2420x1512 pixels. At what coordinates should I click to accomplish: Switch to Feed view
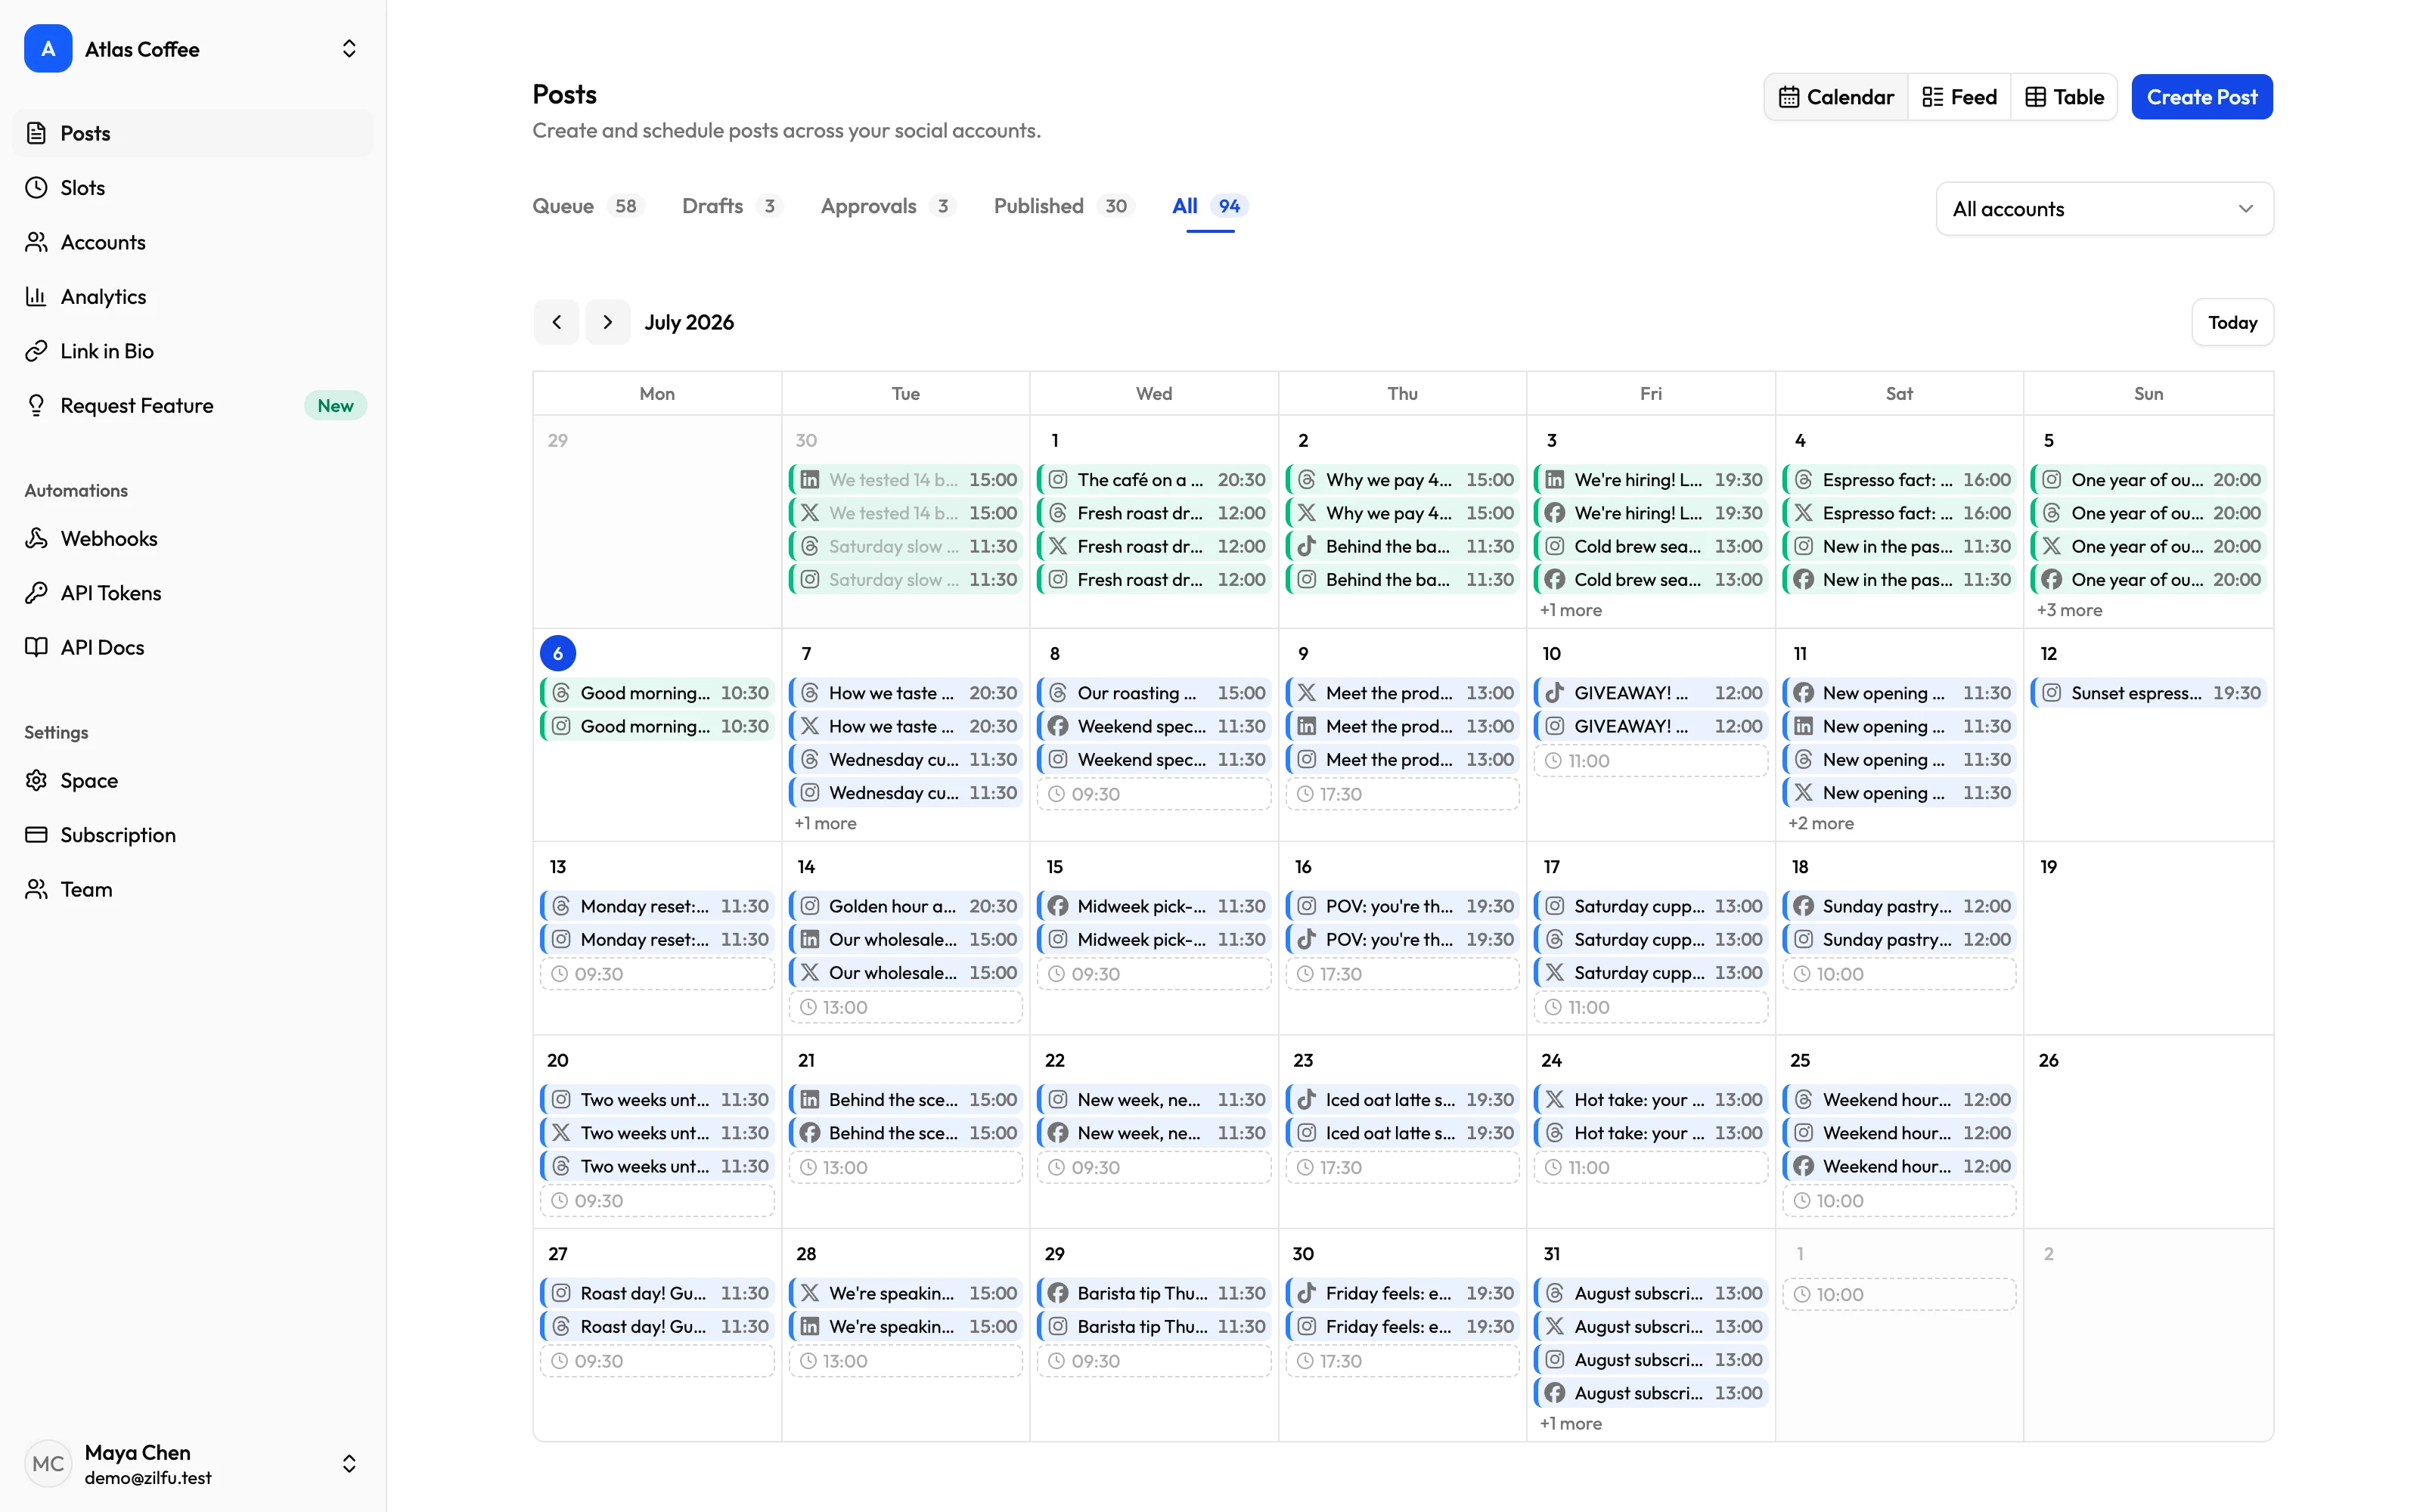click(x=1959, y=97)
